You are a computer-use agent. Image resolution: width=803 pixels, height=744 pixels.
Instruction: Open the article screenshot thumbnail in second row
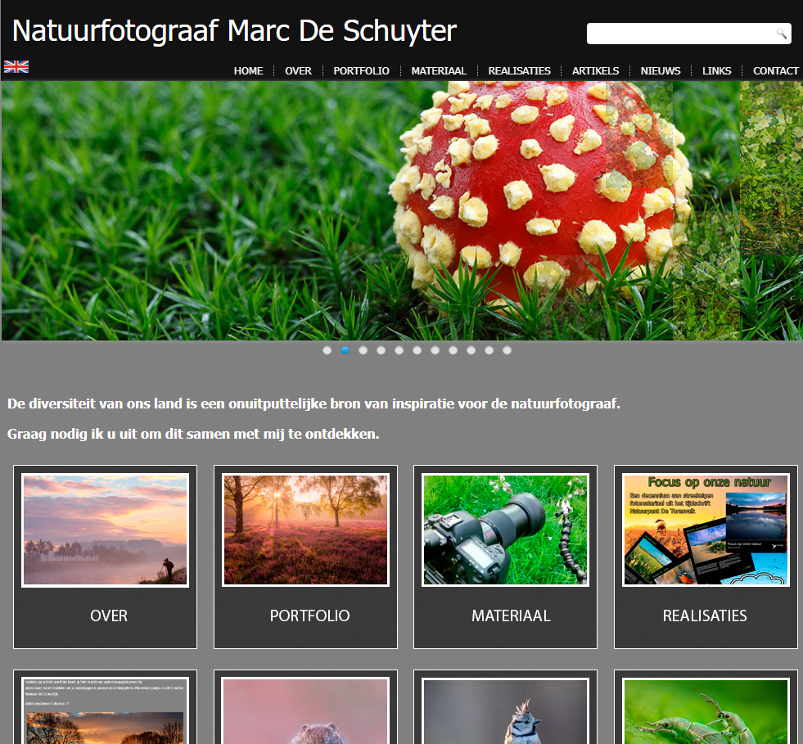click(x=105, y=710)
